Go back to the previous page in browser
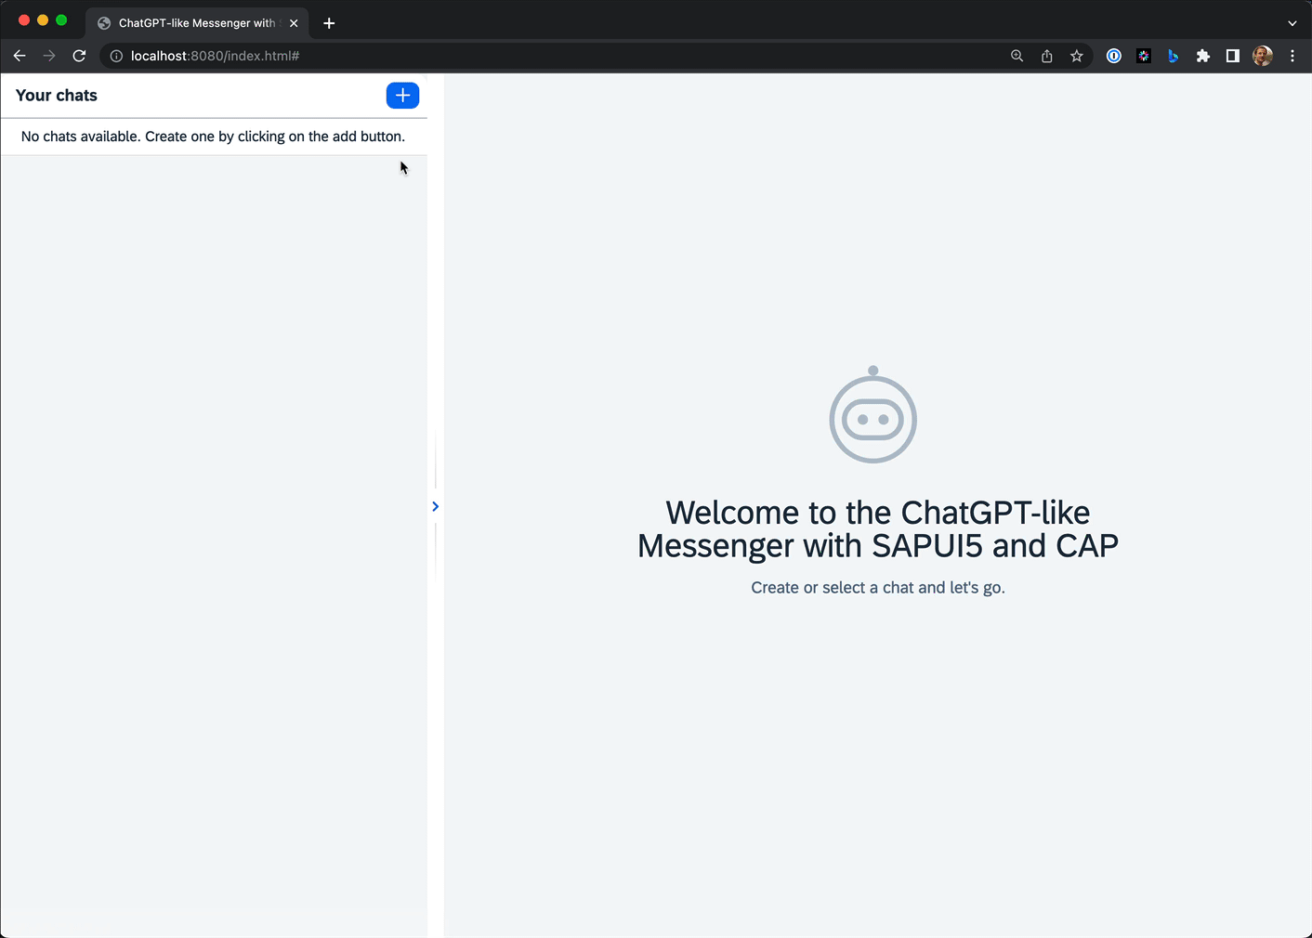 pyautogui.click(x=20, y=56)
